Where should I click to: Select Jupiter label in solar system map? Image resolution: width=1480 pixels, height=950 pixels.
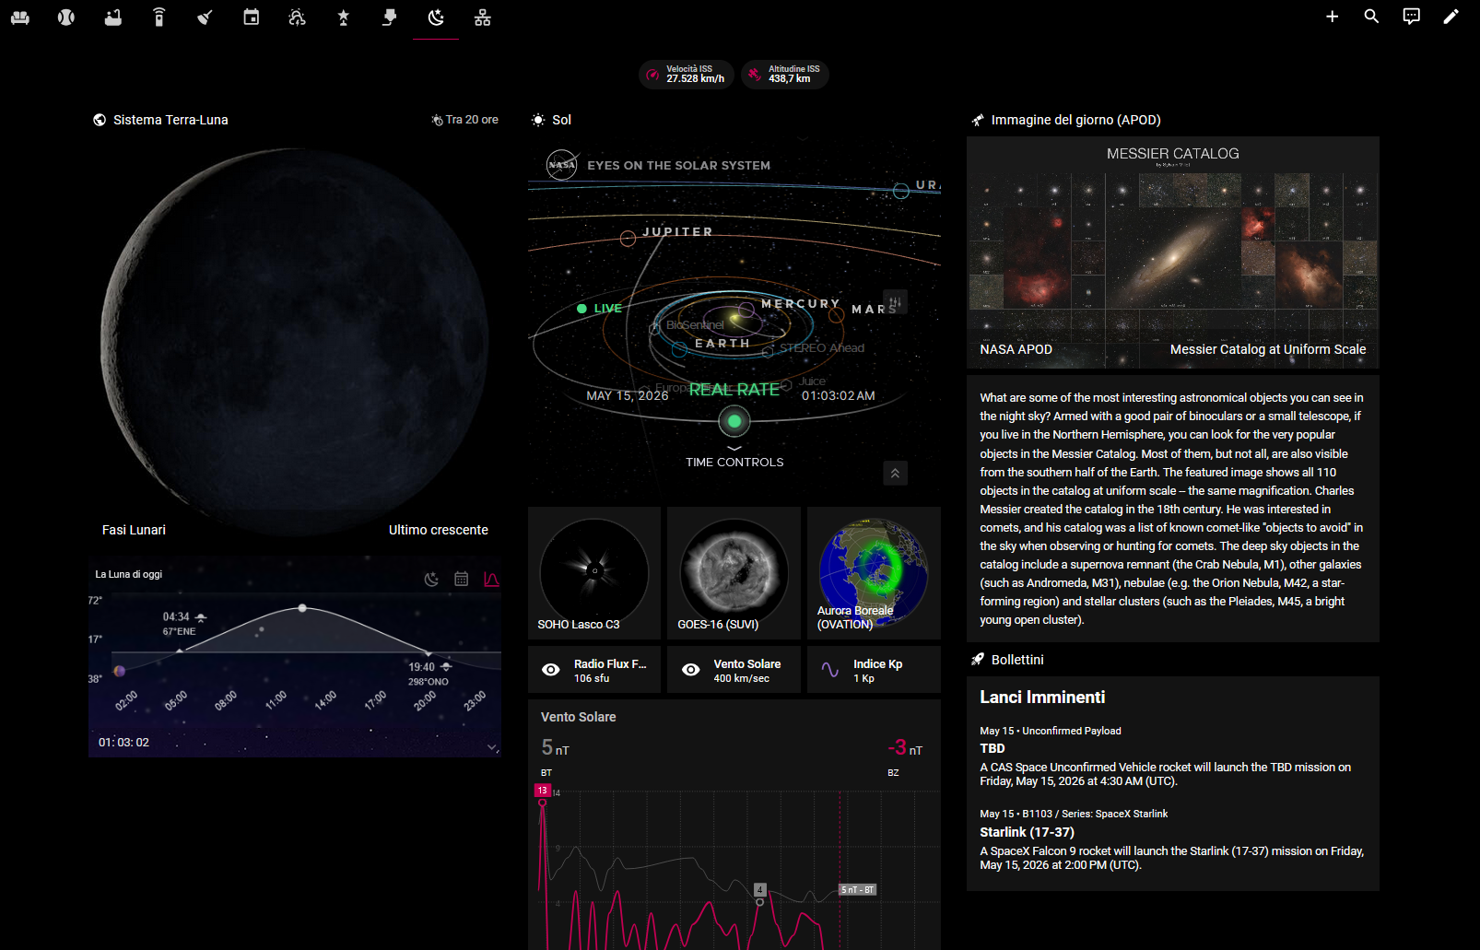pyautogui.click(x=677, y=232)
